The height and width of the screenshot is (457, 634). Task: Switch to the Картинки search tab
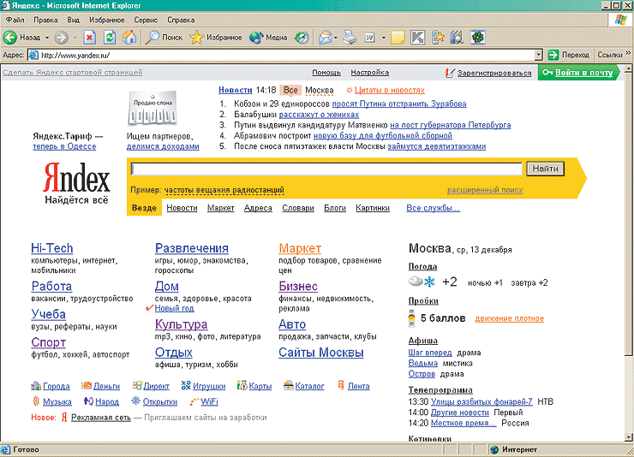(x=373, y=208)
